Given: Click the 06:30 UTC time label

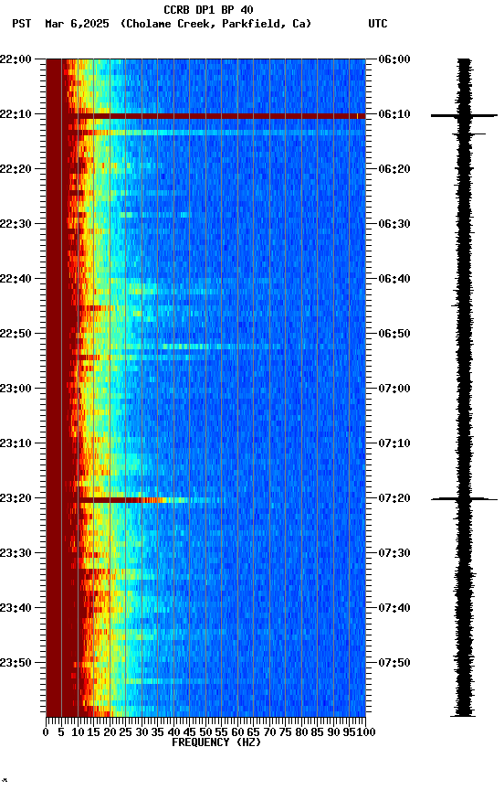Looking at the screenshot, I should coord(394,224).
